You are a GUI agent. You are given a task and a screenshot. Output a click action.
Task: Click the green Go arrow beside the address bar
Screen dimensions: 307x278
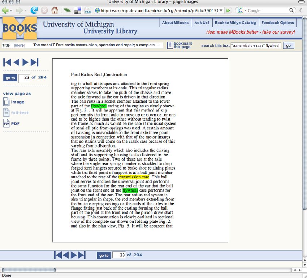(x=228, y=10)
